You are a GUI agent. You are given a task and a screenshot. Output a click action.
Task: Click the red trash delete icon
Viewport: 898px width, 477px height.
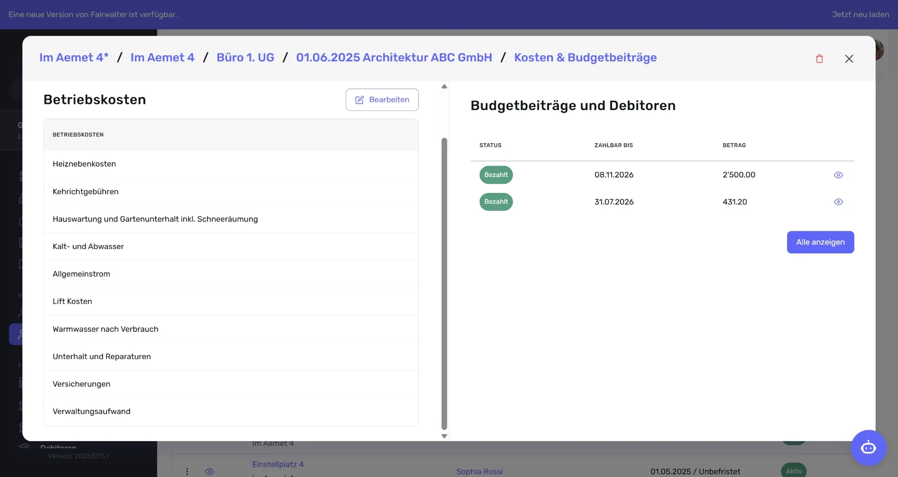(x=819, y=59)
